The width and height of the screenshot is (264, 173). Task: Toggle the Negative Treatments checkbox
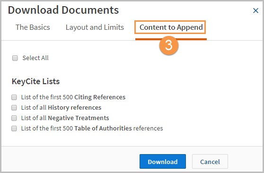14,118
